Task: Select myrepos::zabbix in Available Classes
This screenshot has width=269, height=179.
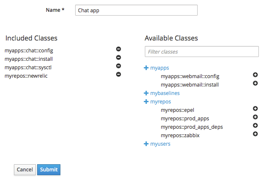Action: [x=180, y=135]
